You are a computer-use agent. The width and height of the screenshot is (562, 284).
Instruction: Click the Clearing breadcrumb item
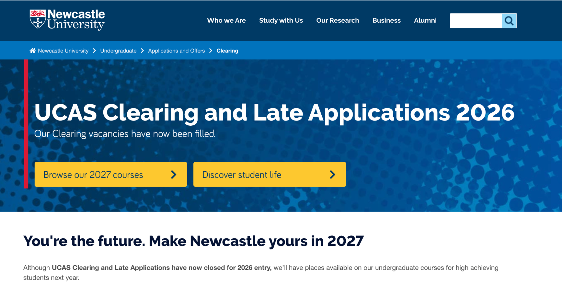(x=227, y=51)
